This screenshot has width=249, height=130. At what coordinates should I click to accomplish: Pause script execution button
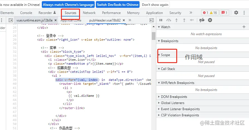[161, 20]
